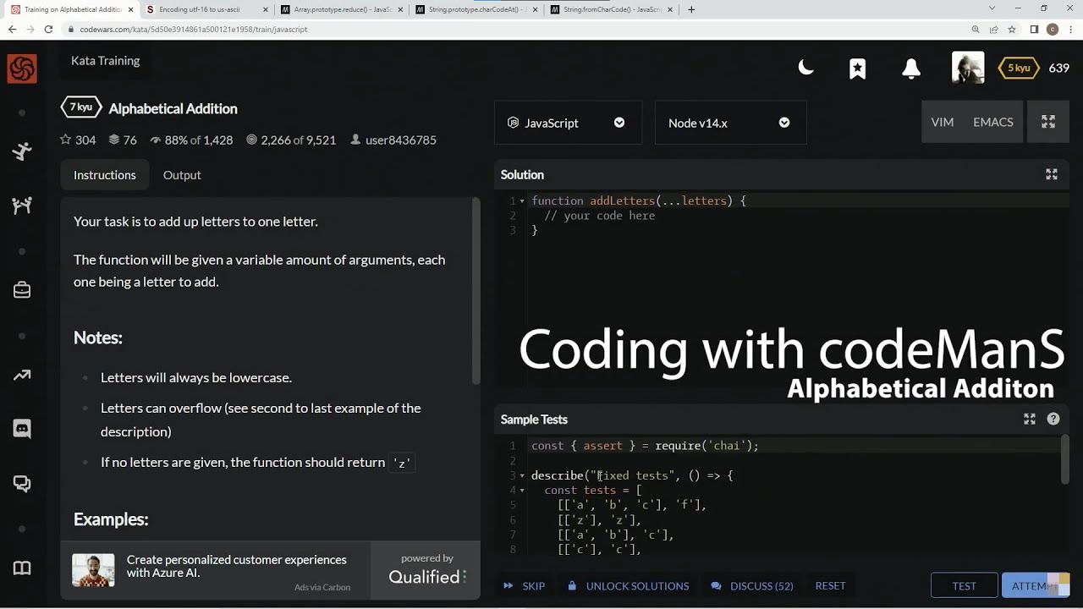The height and width of the screenshot is (609, 1083).
Task: Click UNLOCK SOLUTIONS button
Action: 629,585
